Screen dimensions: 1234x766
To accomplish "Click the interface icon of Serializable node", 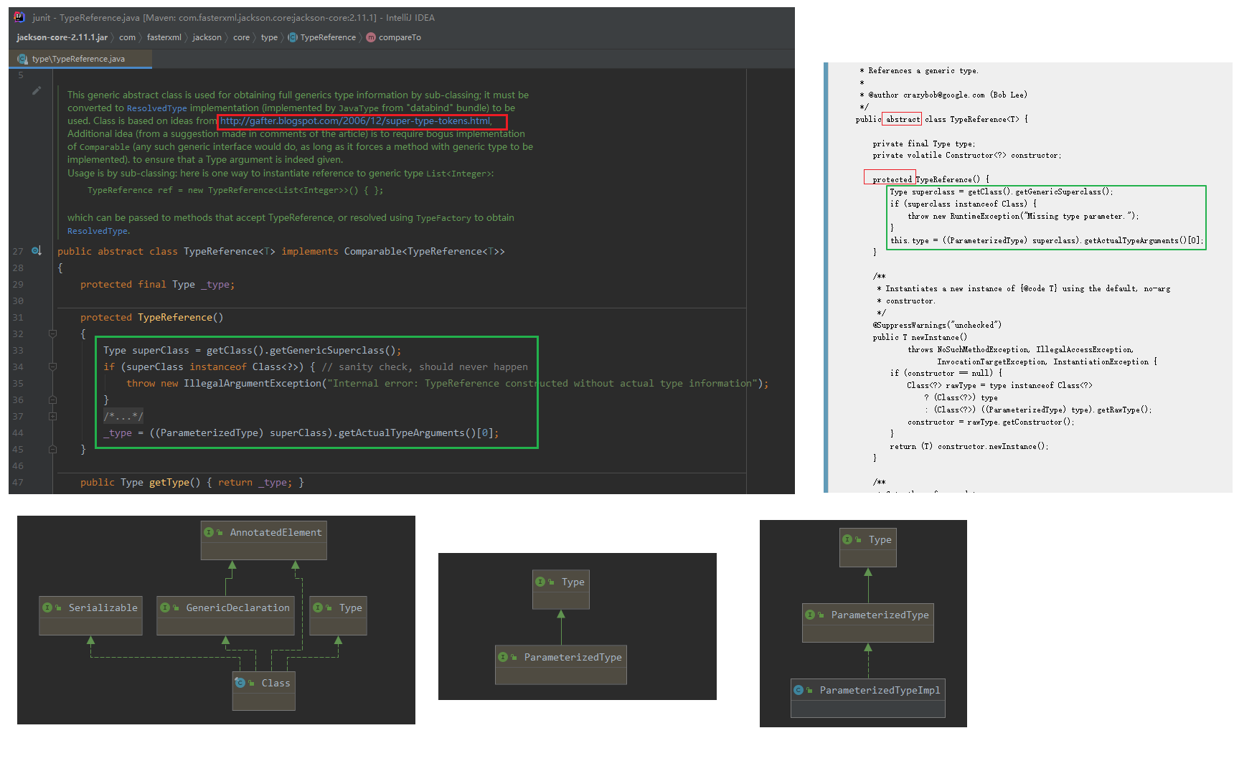I will tap(47, 607).
